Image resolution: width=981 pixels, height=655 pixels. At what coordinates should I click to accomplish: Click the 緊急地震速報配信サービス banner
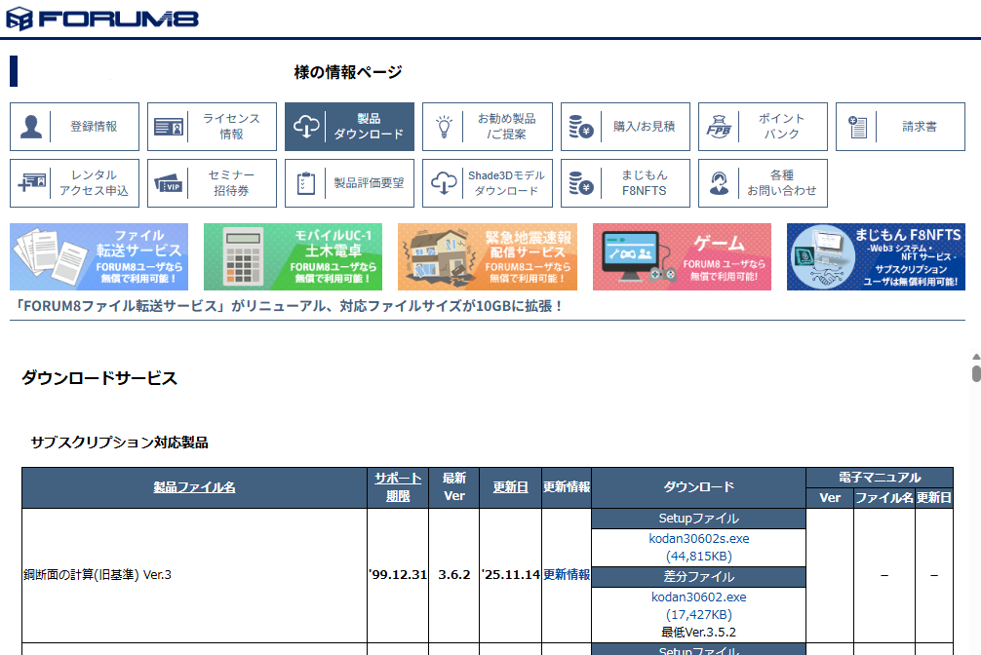(x=487, y=256)
